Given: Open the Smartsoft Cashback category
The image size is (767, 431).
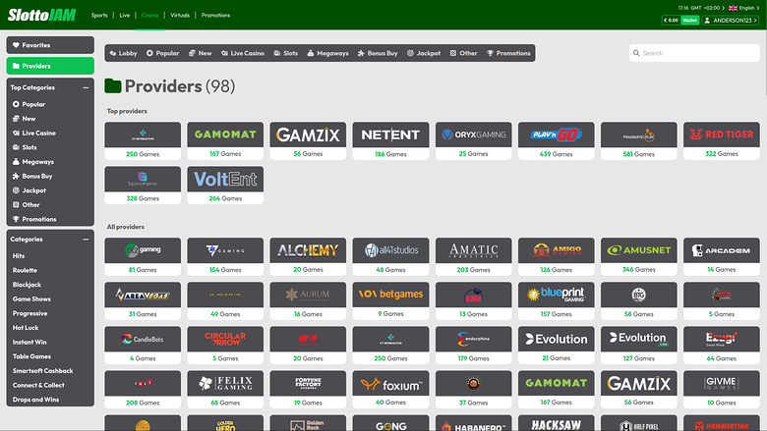Looking at the screenshot, I should (x=42, y=371).
